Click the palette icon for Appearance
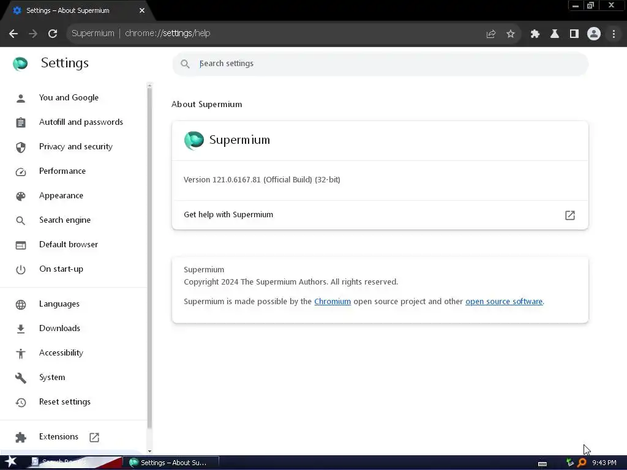The width and height of the screenshot is (627, 470). [20, 196]
